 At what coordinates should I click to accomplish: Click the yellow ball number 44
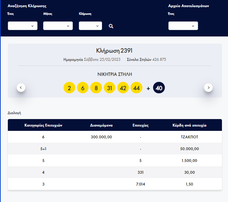pyautogui.click(x=137, y=88)
